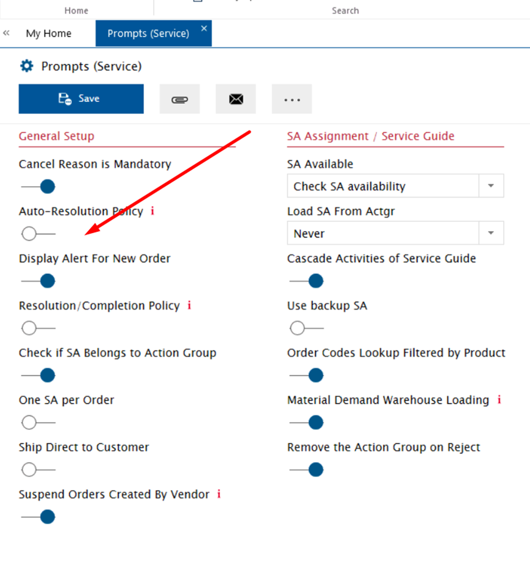The height and width of the screenshot is (583, 530).
Task: Enable Resolution/Completion Policy switch
Action: tap(38, 328)
